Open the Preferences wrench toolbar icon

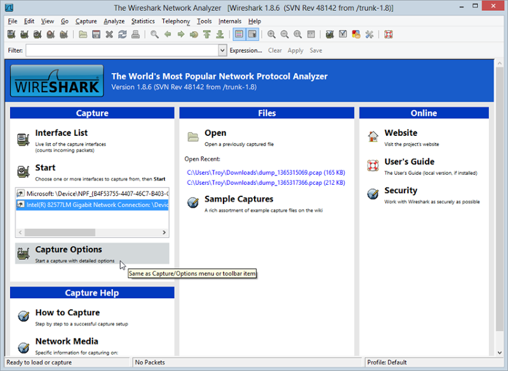click(369, 34)
